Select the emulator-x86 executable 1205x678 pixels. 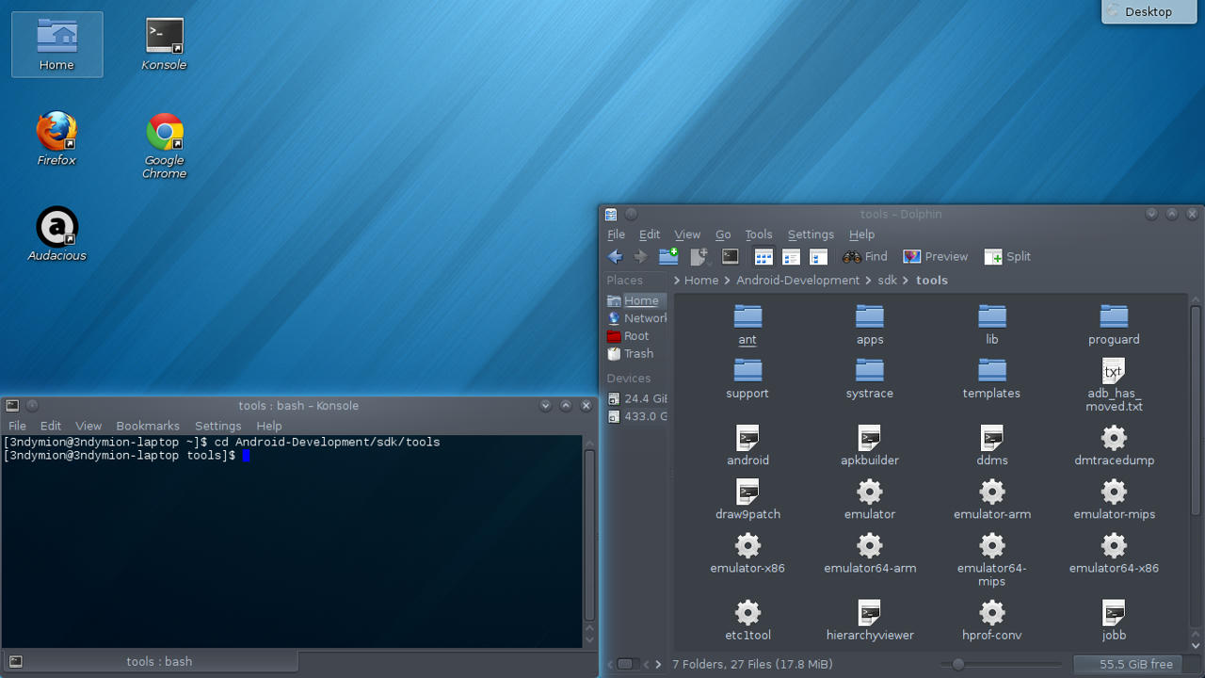(747, 553)
